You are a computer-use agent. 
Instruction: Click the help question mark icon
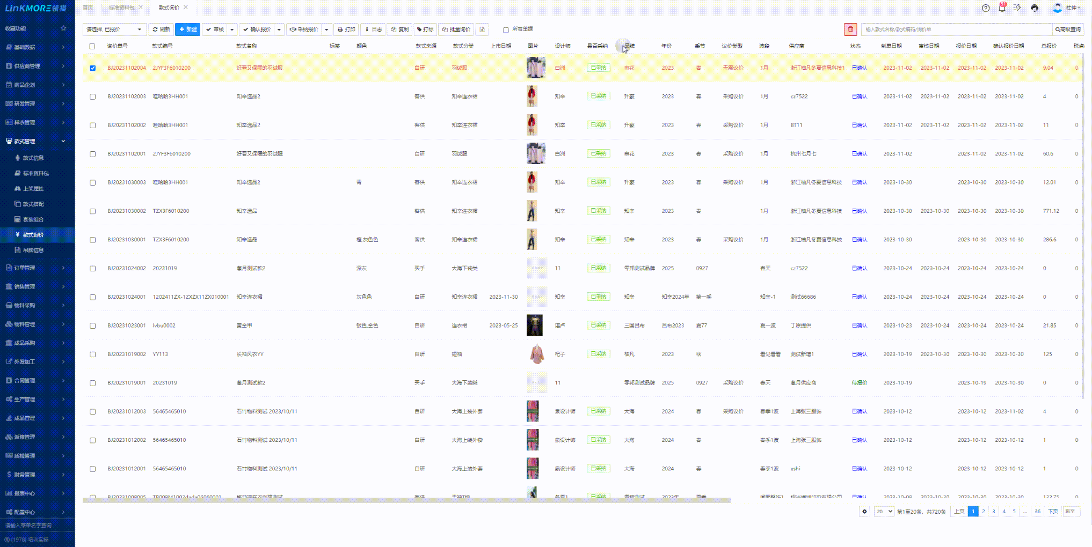(986, 8)
